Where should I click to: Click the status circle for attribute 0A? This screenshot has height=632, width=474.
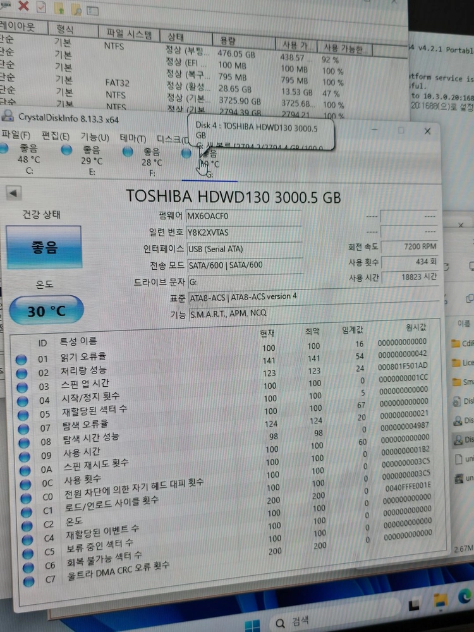click(25, 470)
